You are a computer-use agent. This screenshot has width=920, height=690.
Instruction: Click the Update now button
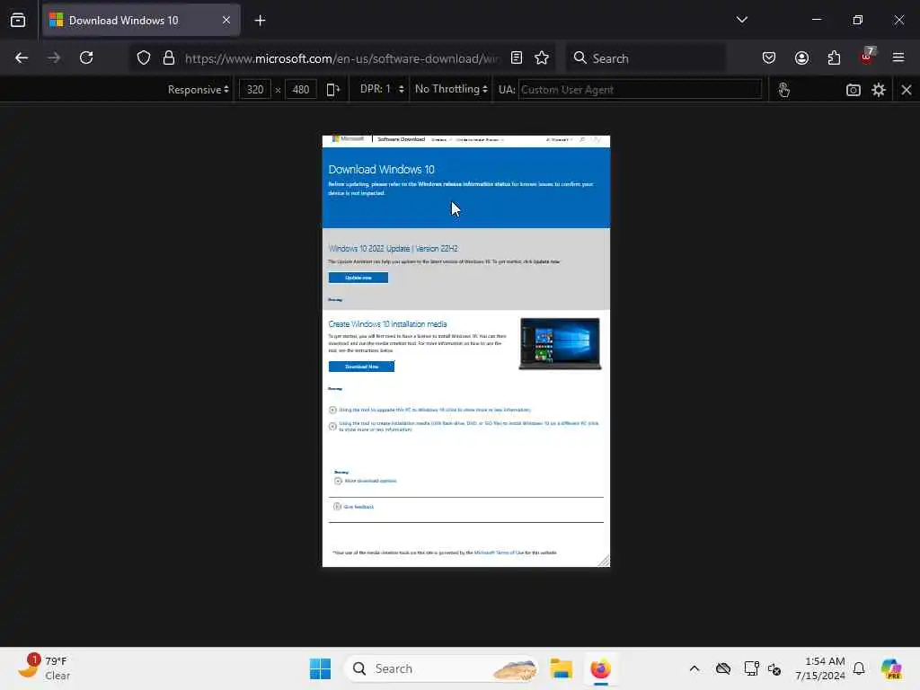(358, 278)
